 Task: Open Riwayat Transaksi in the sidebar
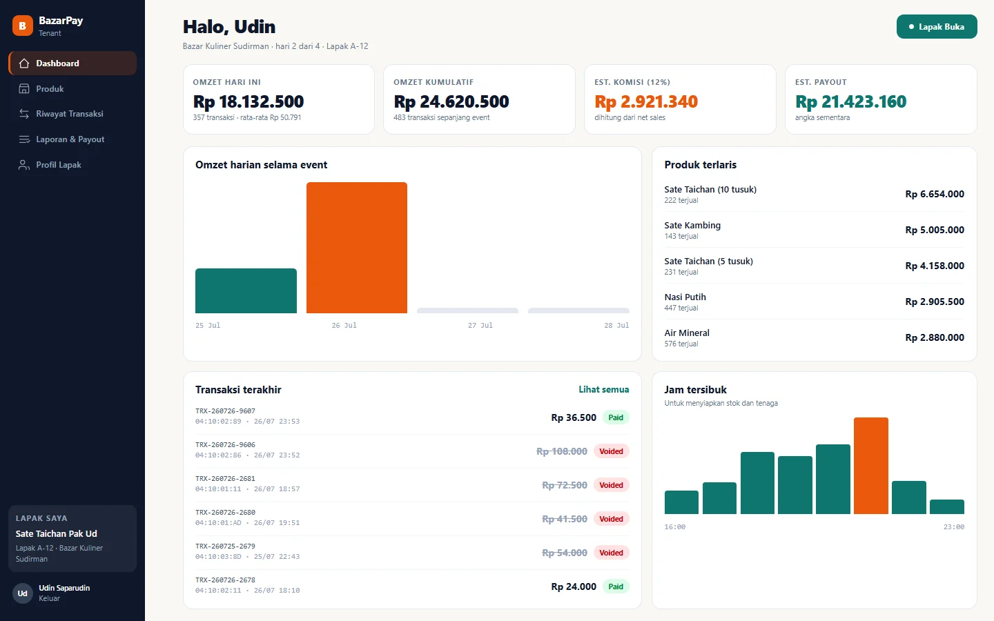point(72,114)
